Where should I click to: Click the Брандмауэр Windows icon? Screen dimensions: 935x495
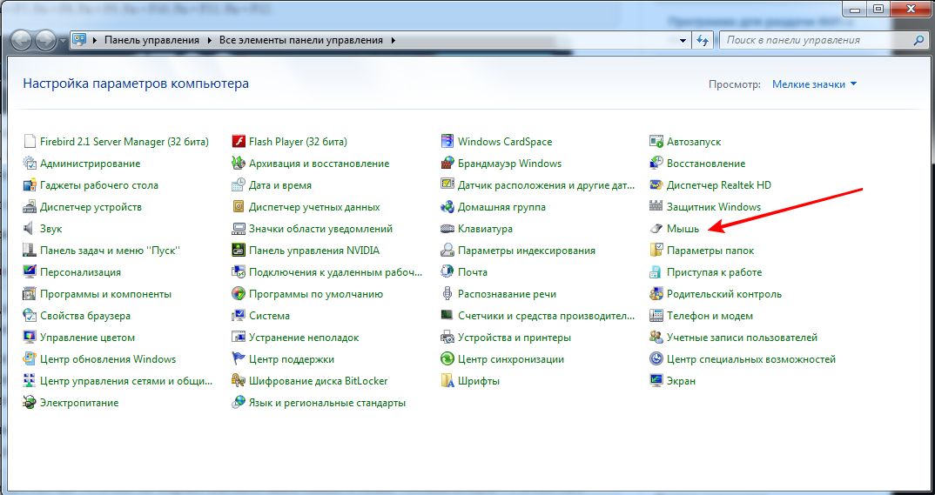447,164
